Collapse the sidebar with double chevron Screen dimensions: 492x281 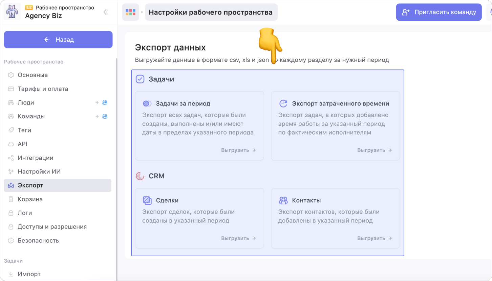pyautogui.click(x=106, y=12)
